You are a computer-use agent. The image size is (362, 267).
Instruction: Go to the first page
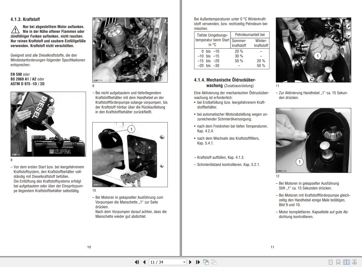click(x=137, y=262)
